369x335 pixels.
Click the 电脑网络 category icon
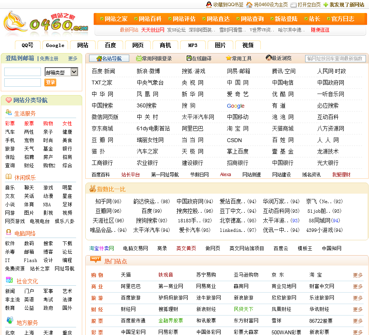(x=8, y=233)
